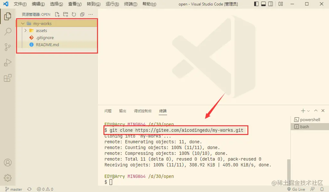329x192 pixels.
Task: Create new terminal with plus icon
Action: (303, 111)
